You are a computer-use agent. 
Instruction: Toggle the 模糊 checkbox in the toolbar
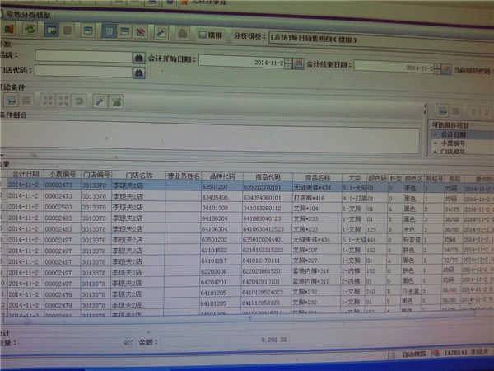(x=203, y=35)
